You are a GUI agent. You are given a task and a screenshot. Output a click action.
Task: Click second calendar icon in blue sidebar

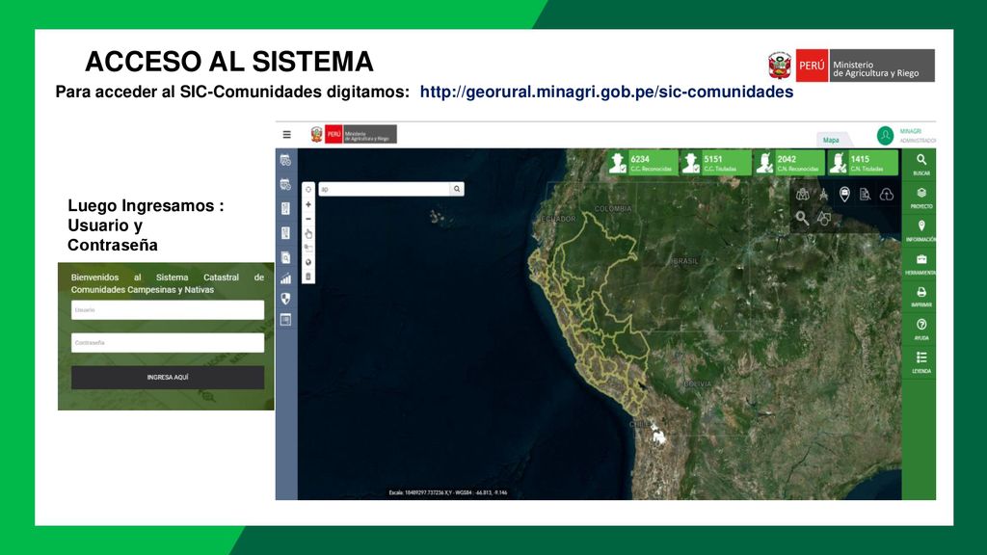(x=285, y=184)
